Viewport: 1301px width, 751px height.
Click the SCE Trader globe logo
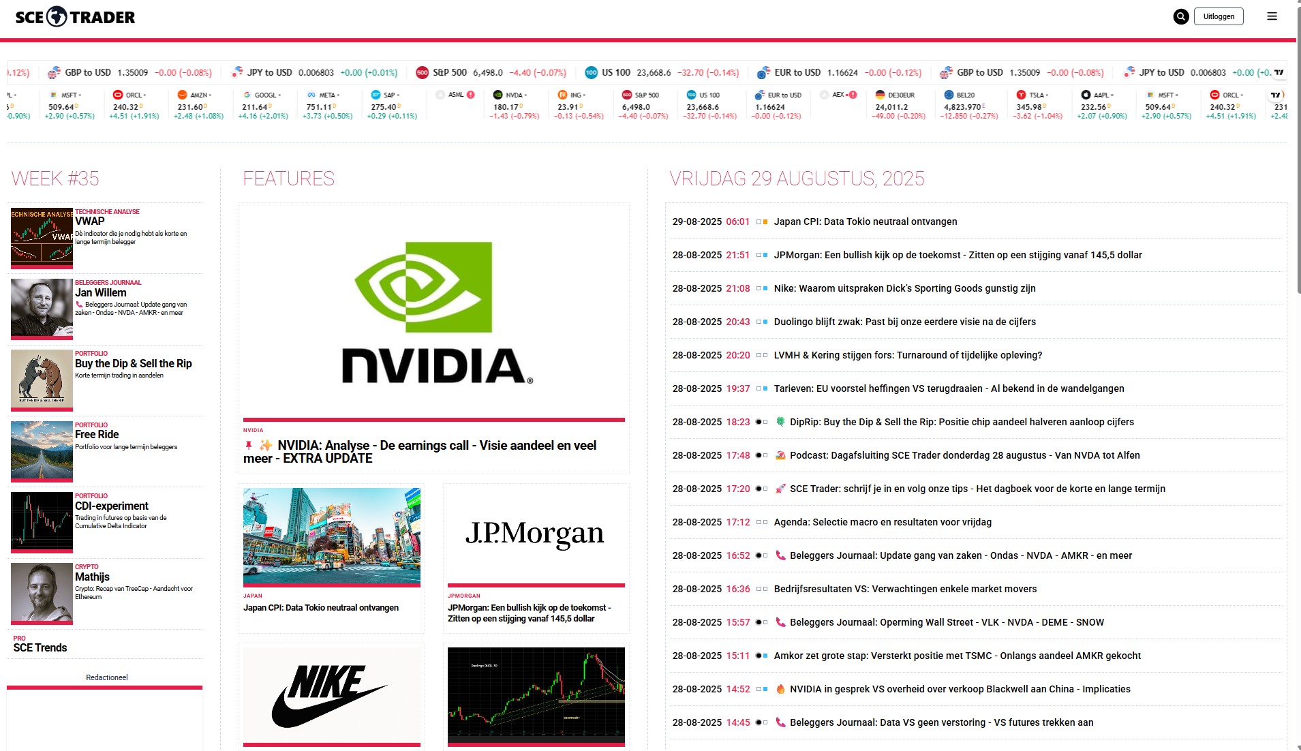coord(57,16)
